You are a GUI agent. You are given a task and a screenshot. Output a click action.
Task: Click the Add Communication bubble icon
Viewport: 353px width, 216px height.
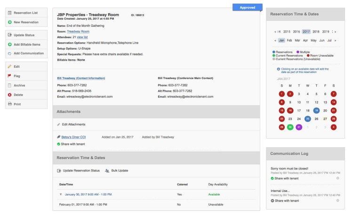(9, 53)
